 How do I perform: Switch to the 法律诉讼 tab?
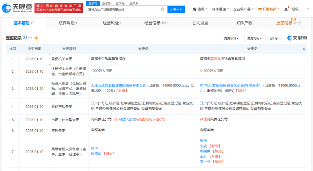(x=68, y=23)
